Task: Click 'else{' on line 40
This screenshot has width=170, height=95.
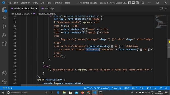Action: 46,66
